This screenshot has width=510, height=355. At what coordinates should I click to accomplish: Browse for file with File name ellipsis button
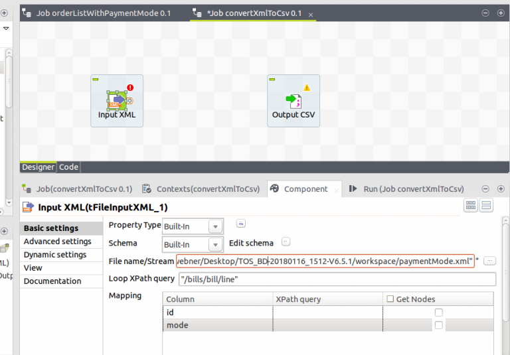(490, 261)
